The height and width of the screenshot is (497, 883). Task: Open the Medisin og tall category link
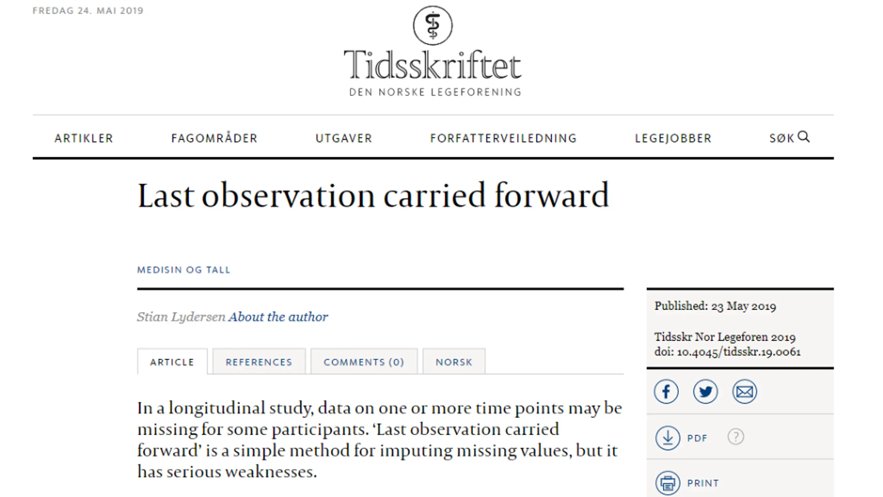[183, 270]
